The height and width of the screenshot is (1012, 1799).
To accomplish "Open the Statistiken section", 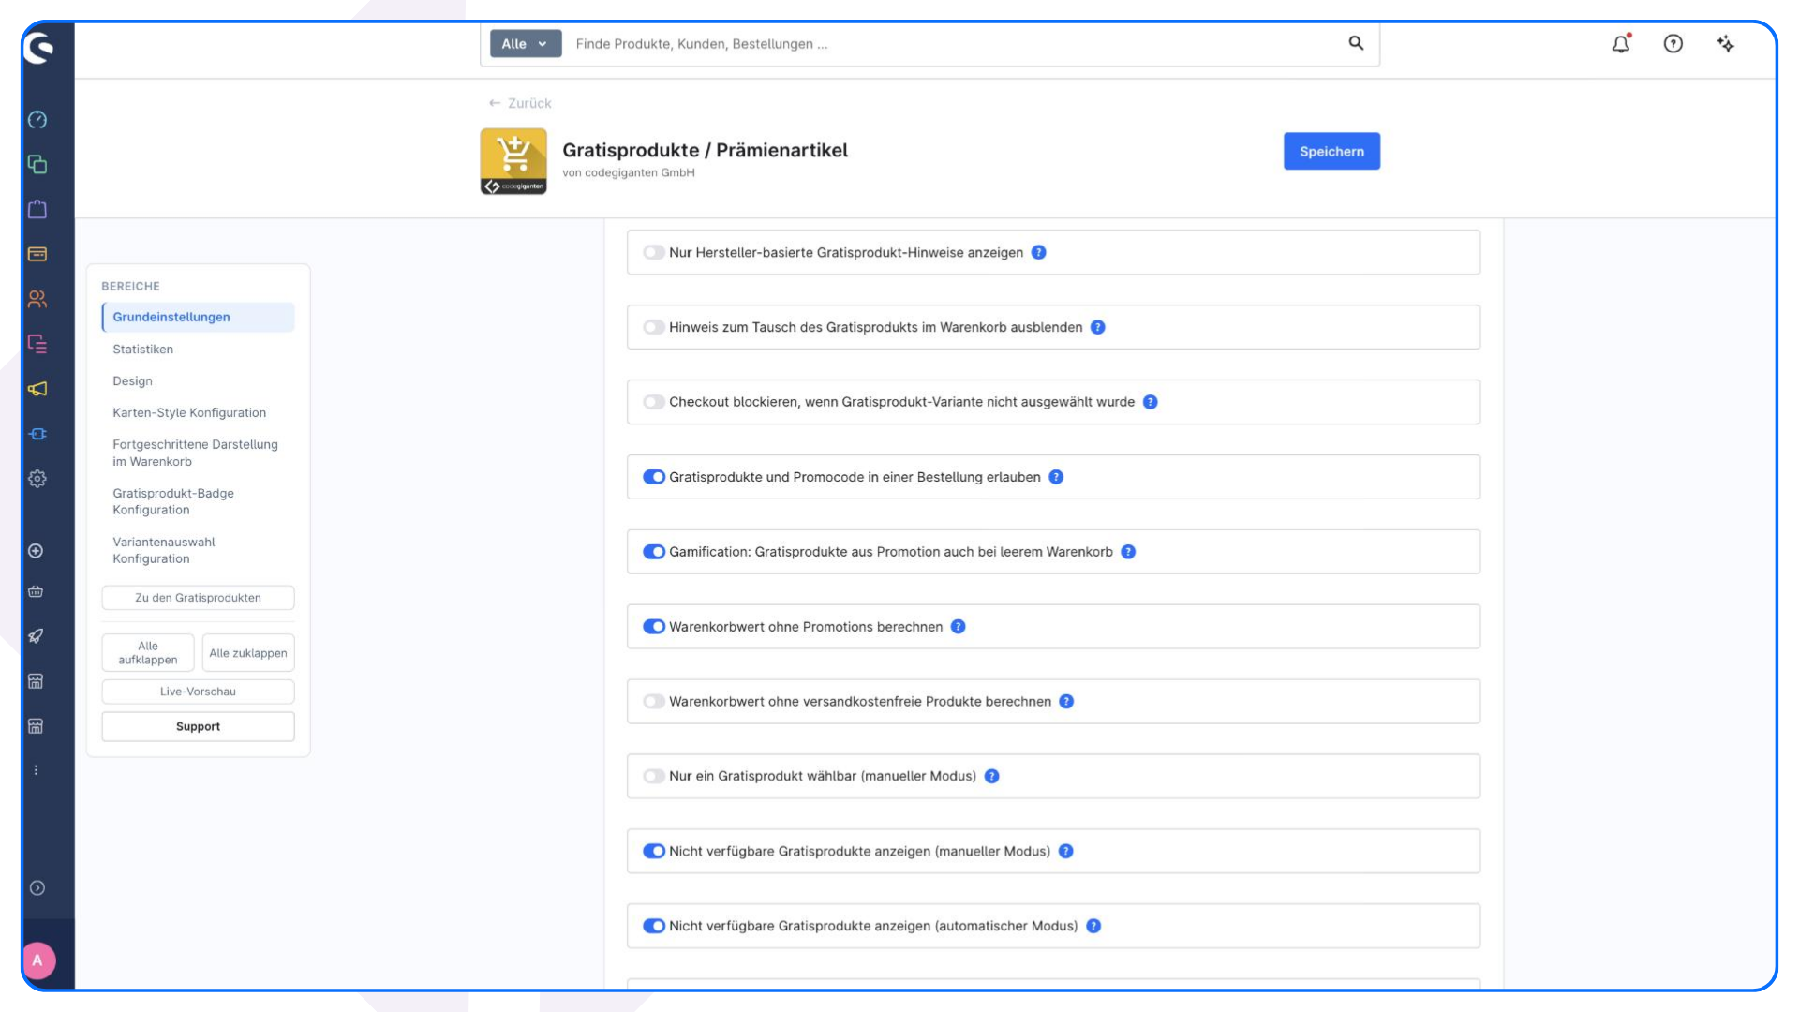I will pyautogui.click(x=143, y=350).
